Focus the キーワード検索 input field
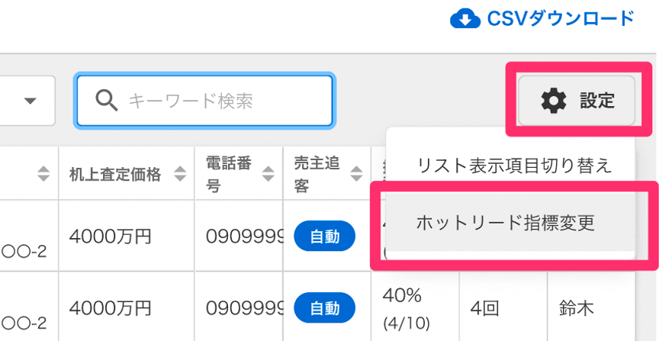 (x=221, y=100)
